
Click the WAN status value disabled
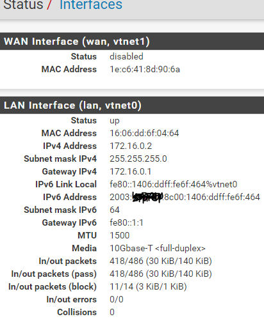coord(126,56)
